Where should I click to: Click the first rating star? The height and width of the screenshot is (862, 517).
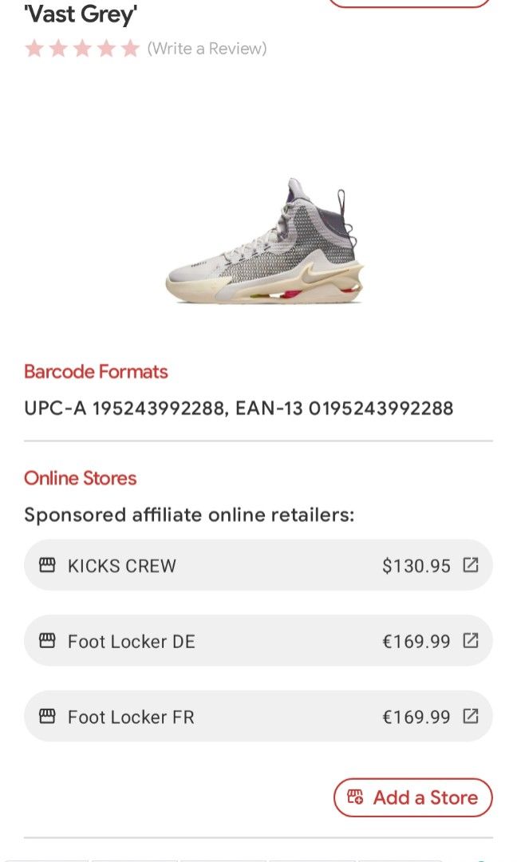34,49
